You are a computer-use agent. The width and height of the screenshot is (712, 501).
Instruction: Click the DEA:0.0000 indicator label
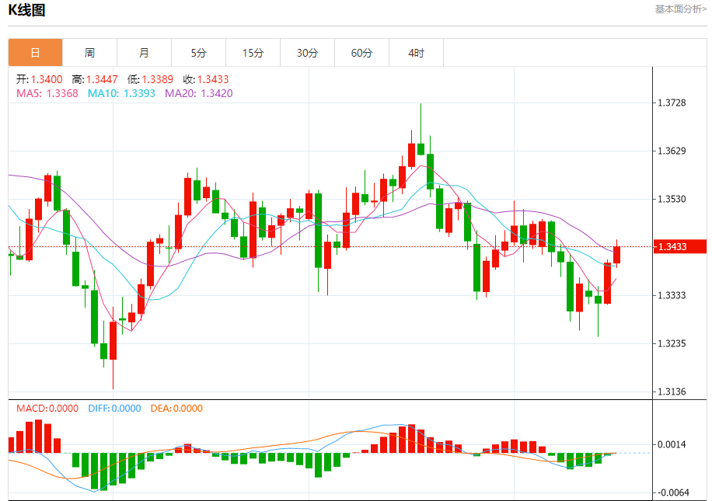[x=176, y=409]
